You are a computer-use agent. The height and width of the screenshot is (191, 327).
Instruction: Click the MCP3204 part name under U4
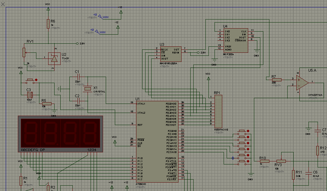tap(229, 54)
